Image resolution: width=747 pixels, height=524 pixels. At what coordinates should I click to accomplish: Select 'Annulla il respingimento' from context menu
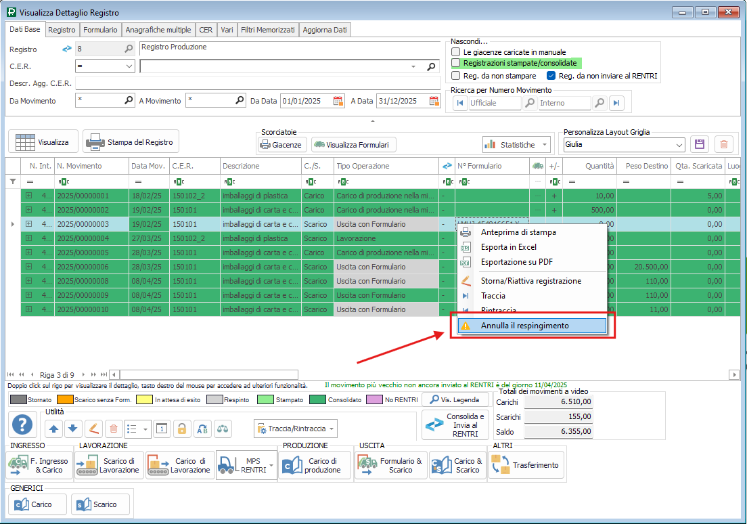tap(524, 326)
